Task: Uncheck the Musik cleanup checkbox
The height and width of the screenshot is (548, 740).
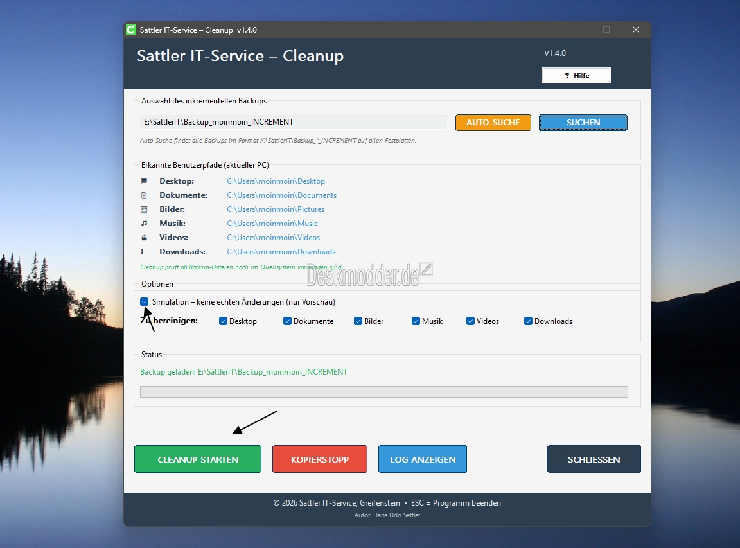Action: click(416, 321)
